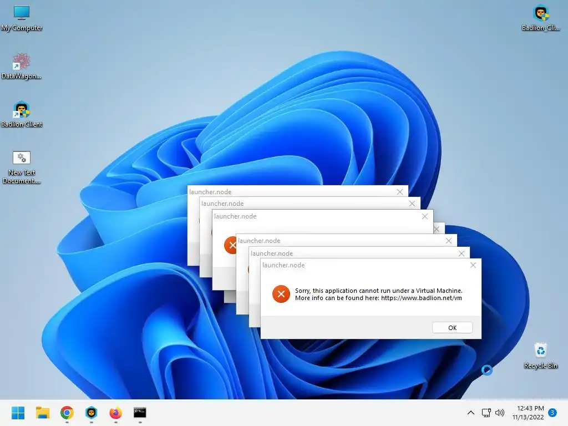Click the https://www.badlion.net/vm text
This screenshot has width=568, height=426.
(x=422, y=298)
